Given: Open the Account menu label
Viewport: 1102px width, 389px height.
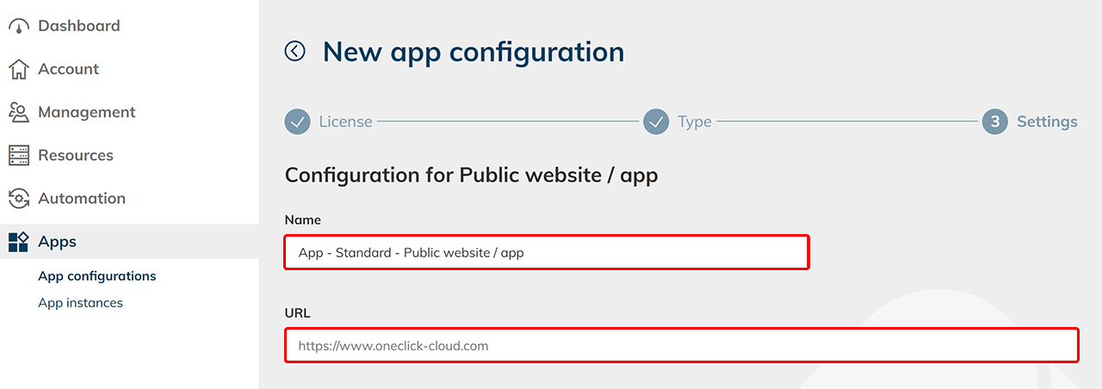Looking at the screenshot, I should [69, 69].
